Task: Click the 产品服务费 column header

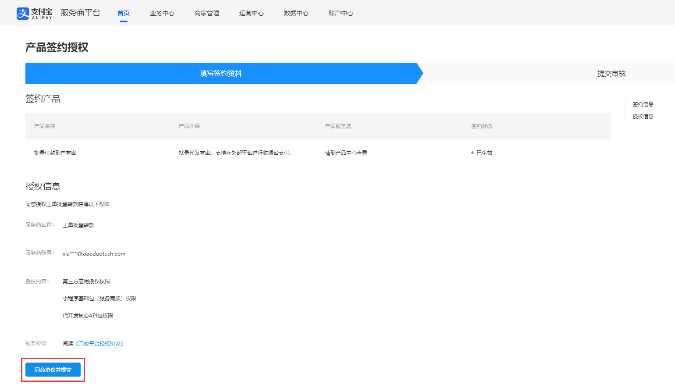Action: coord(338,126)
